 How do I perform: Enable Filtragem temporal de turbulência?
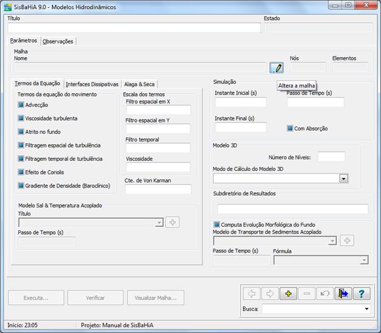pyautogui.click(x=21, y=159)
